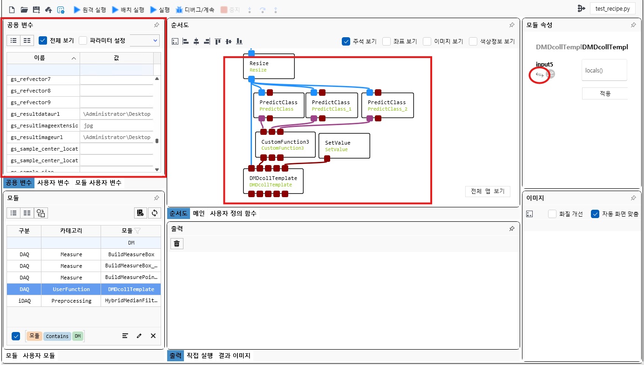644x365 pixels.
Task: Click the 디버그/계속 debug bug icon
Action: [x=179, y=9]
